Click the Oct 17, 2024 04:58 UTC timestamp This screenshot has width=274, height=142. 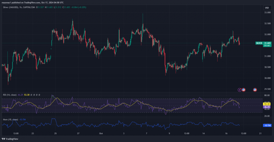tap(52, 3)
